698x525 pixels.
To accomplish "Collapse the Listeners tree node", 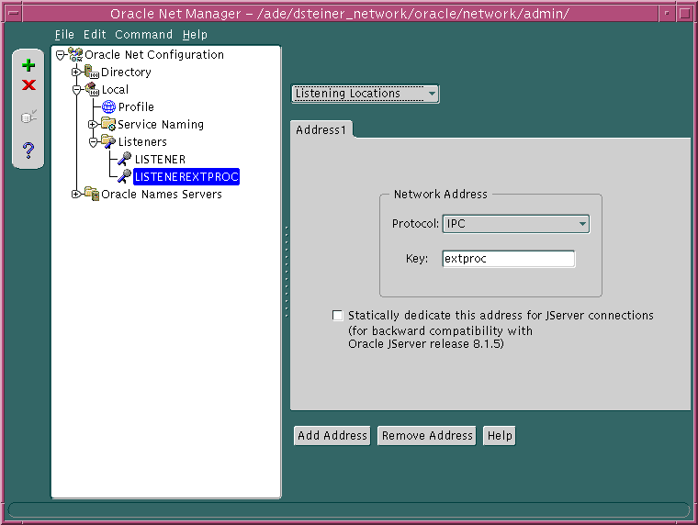I will tap(93, 142).
